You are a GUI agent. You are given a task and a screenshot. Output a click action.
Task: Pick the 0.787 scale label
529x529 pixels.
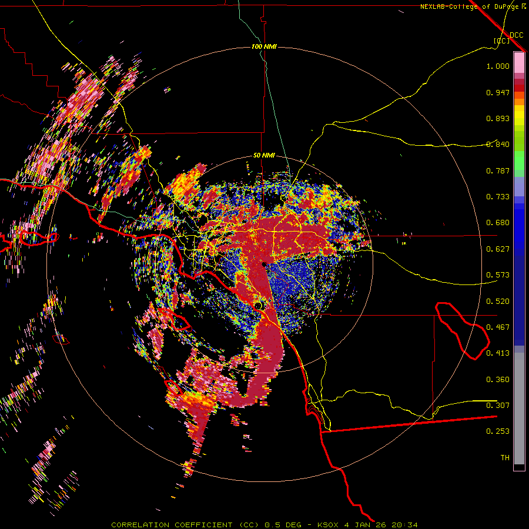498,170
